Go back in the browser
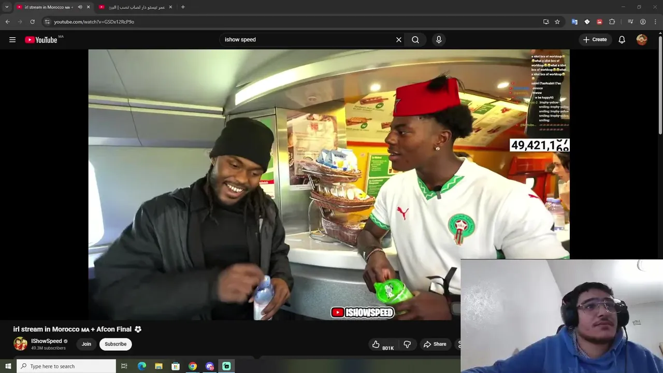Screen dimensions: 663x373 coord(8,22)
